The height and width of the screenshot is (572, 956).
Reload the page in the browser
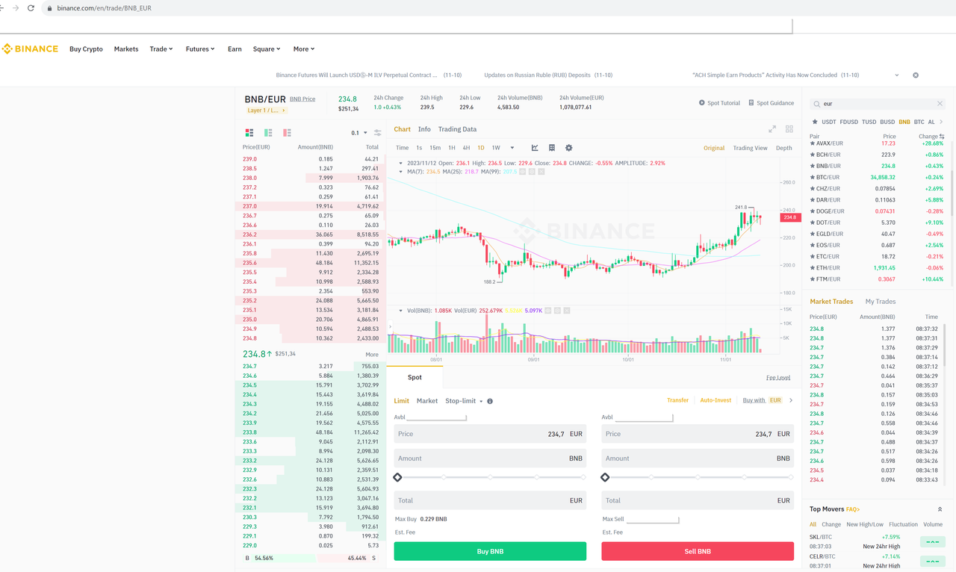(x=31, y=8)
